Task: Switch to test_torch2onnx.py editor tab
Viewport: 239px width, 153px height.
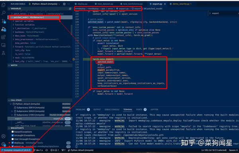Action: [x=133, y=4]
